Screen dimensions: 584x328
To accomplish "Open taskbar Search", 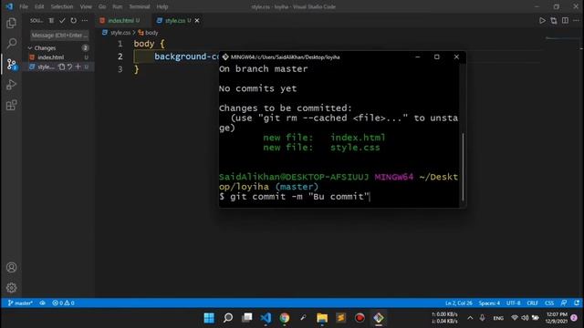I will click(x=228, y=318).
